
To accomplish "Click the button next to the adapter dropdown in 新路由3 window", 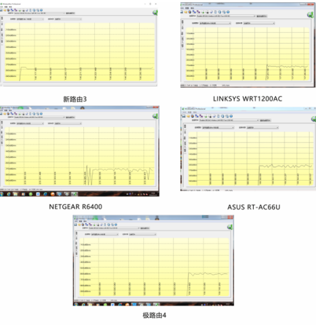I will click(70, 13).
